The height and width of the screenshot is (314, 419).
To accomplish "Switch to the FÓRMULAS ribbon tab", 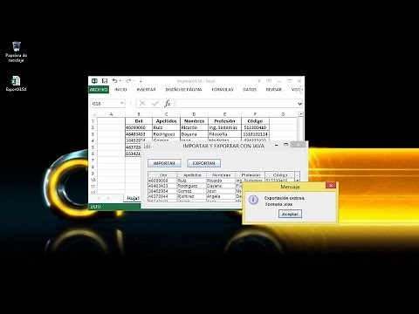I will pos(223,90).
